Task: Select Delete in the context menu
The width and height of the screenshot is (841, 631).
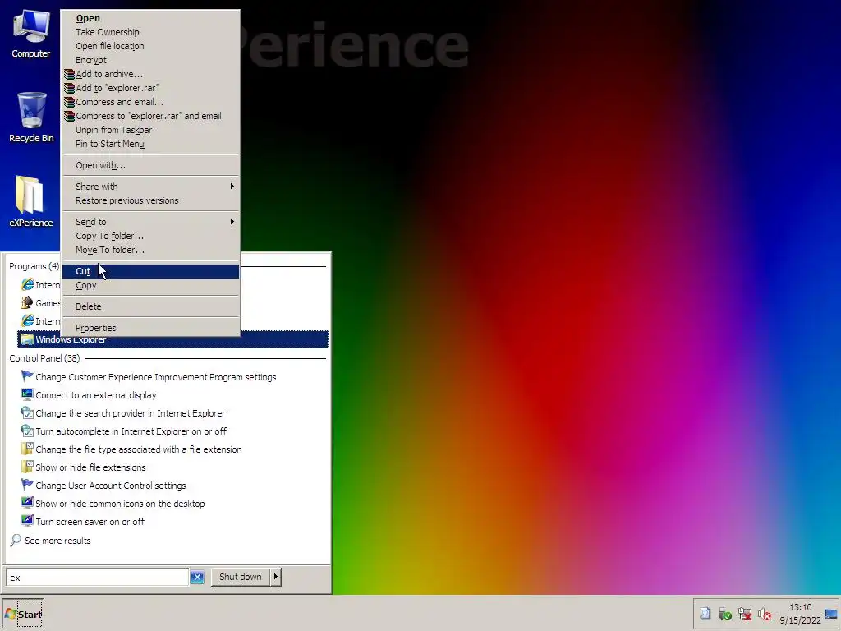Action: 151,307
